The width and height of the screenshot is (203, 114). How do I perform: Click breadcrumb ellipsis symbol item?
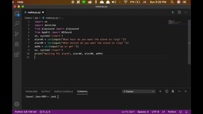63,18
